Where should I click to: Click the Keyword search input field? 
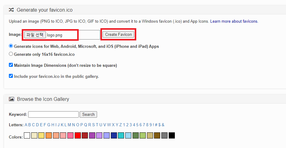[x=54, y=114]
